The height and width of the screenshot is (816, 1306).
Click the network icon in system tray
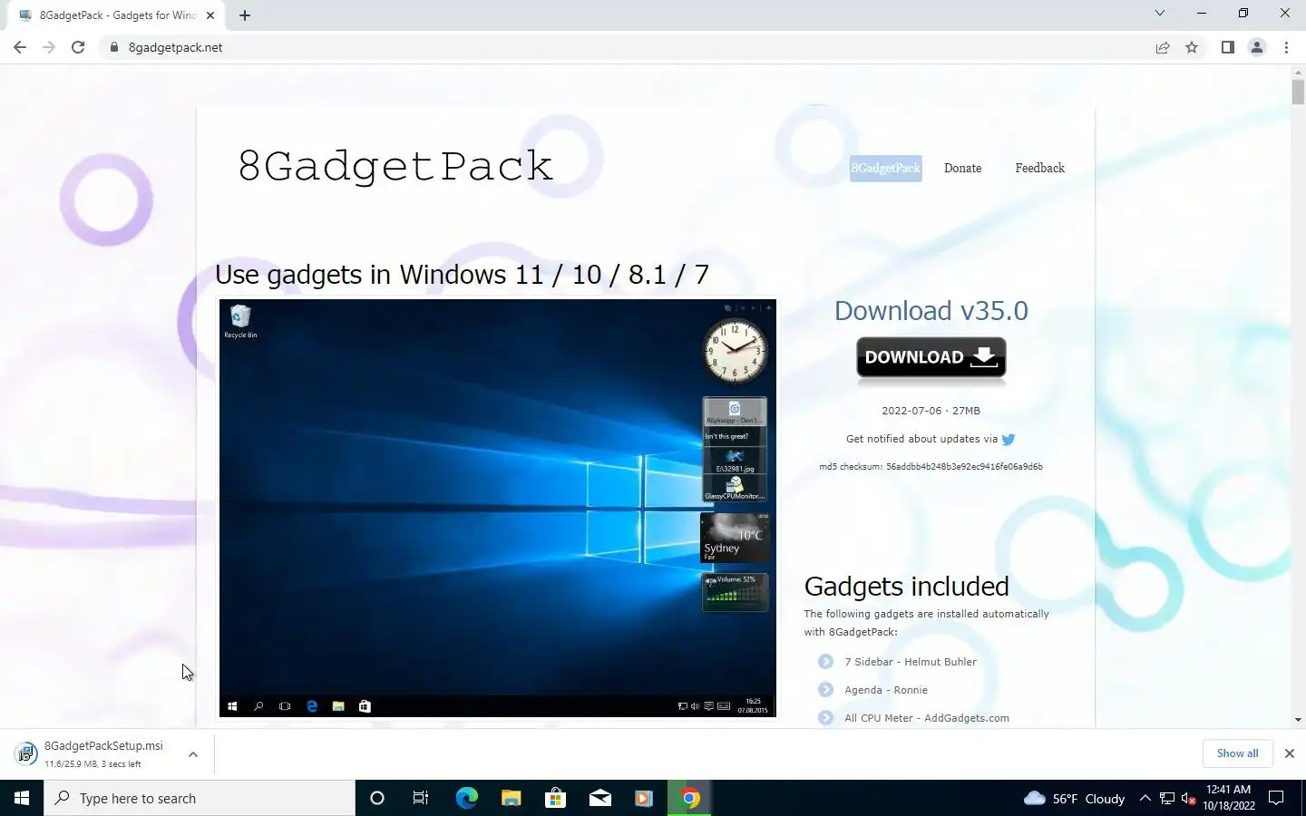[1167, 798]
